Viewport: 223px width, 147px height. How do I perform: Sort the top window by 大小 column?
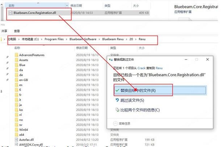(136, 5)
